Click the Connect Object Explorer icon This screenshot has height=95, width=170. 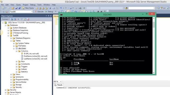[x=12, y=19]
